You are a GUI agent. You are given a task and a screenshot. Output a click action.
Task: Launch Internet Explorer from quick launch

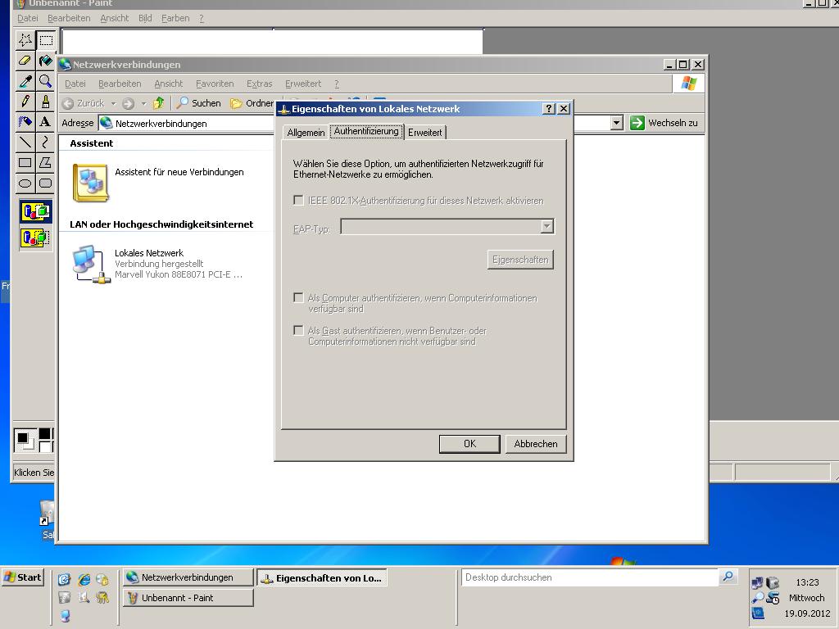(84, 580)
